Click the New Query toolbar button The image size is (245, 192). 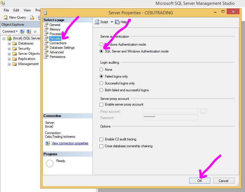pyautogui.click(x=14, y=17)
